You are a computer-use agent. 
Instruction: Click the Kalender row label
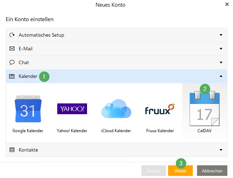[28, 76]
